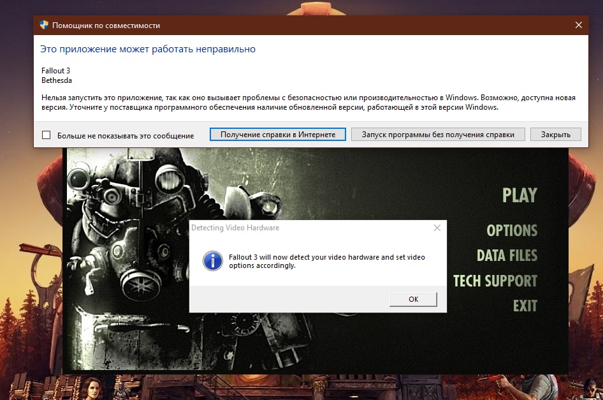Viewport: 603px width, 400px height.
Task: Click 'Запуск программы без получения справки'
Action: pyautogui.click(x=438, y=135)
